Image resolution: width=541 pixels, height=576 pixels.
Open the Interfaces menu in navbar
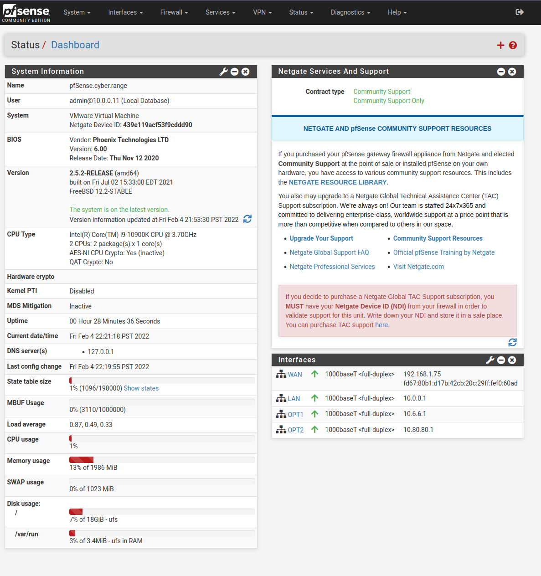pyautogui.click(x=125, y=12)
